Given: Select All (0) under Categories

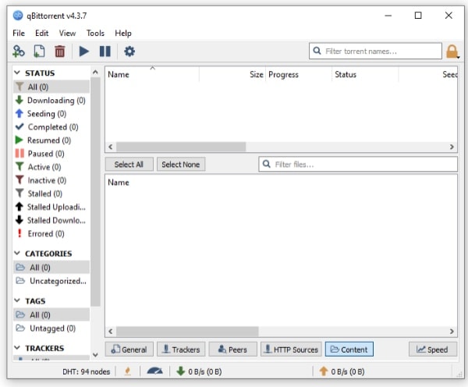Looking at the screenshot, I should click(51, 268).
